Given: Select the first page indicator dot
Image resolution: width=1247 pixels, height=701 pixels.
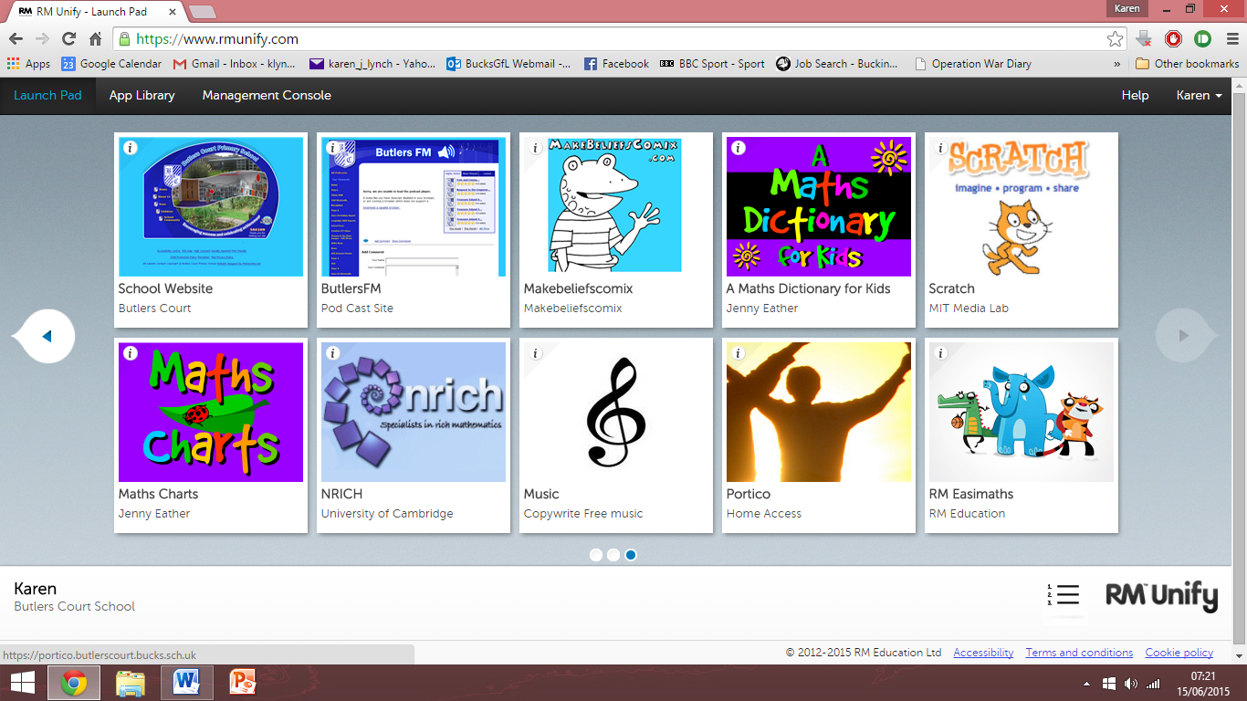Looking at the screenshot, I should click(x=596, y=554).
